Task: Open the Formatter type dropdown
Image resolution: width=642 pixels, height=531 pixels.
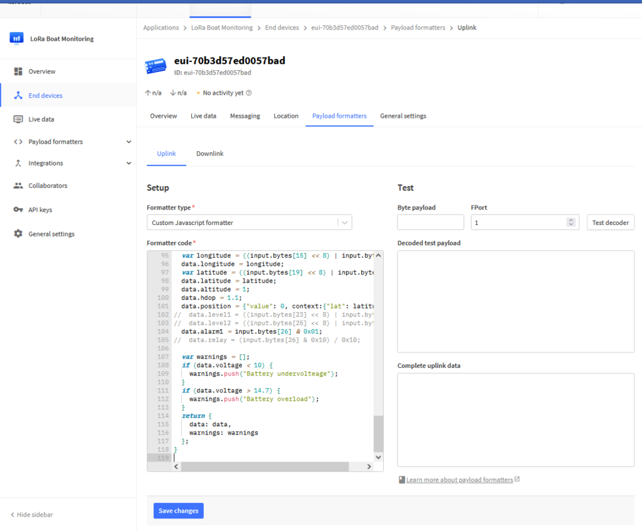Action: pos(249,222)
